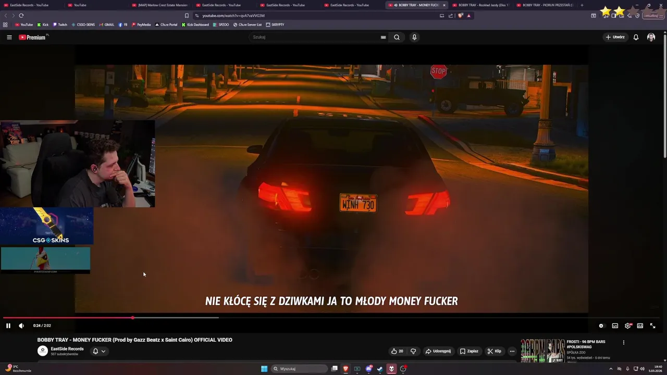Open Twitch bookmark
This screenshot has width=667, height=375.
tap(60, 24)
